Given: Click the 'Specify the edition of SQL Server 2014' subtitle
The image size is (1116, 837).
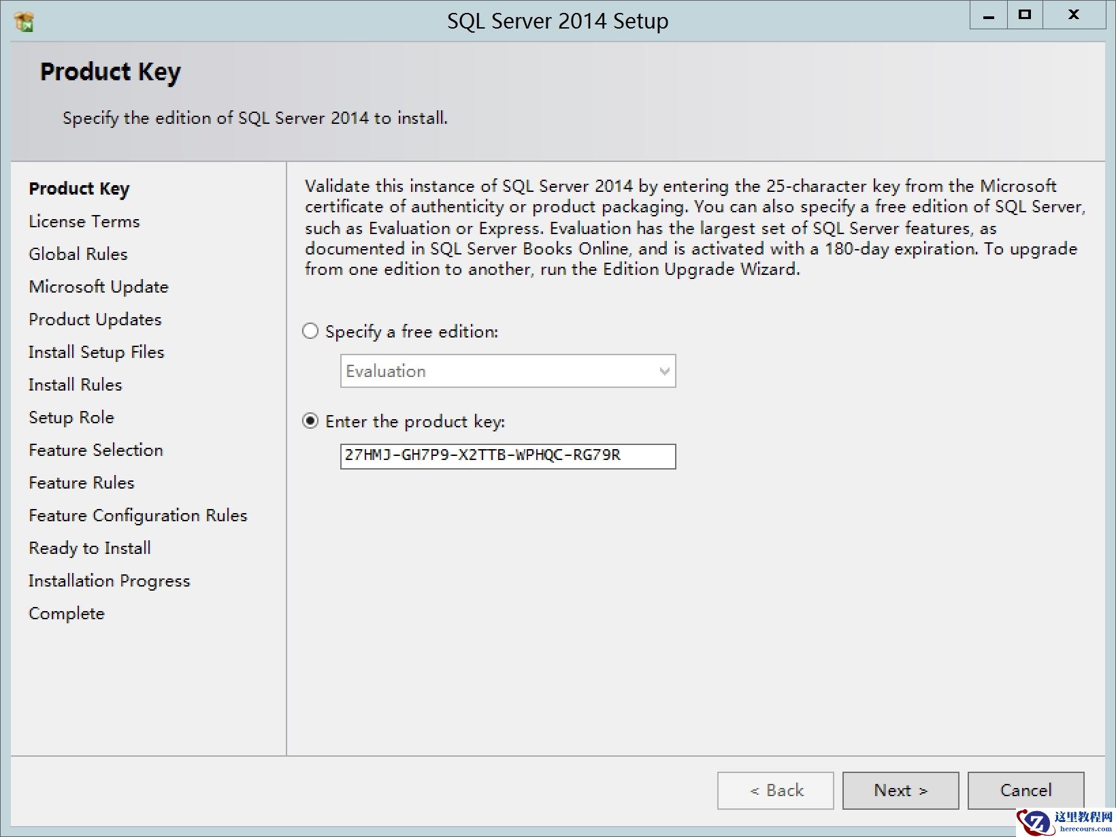Looking at the screenshot, I should coord(255,118).
